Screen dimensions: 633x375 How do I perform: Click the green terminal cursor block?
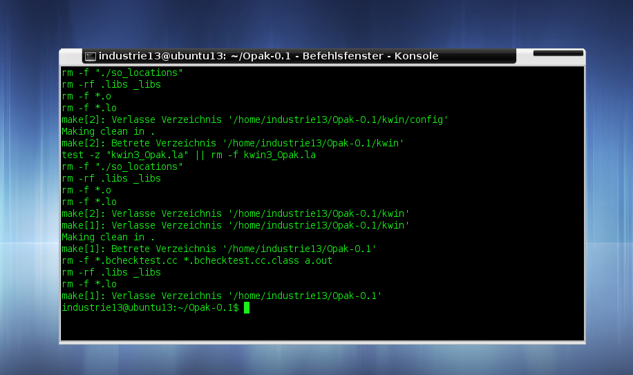tap(247, 307)
